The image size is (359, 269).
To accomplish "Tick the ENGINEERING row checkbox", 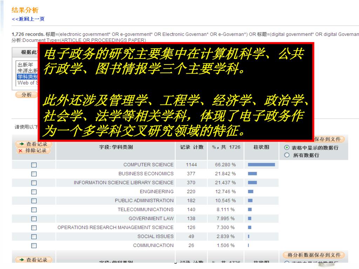I will pyautogui.click(x=34, y=192).
